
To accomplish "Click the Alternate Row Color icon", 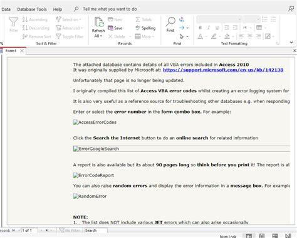I will (x=268, y=36).
